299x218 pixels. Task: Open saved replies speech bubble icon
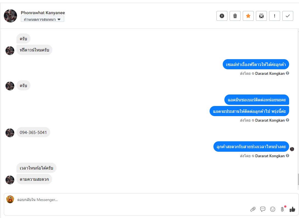[263, 209]
